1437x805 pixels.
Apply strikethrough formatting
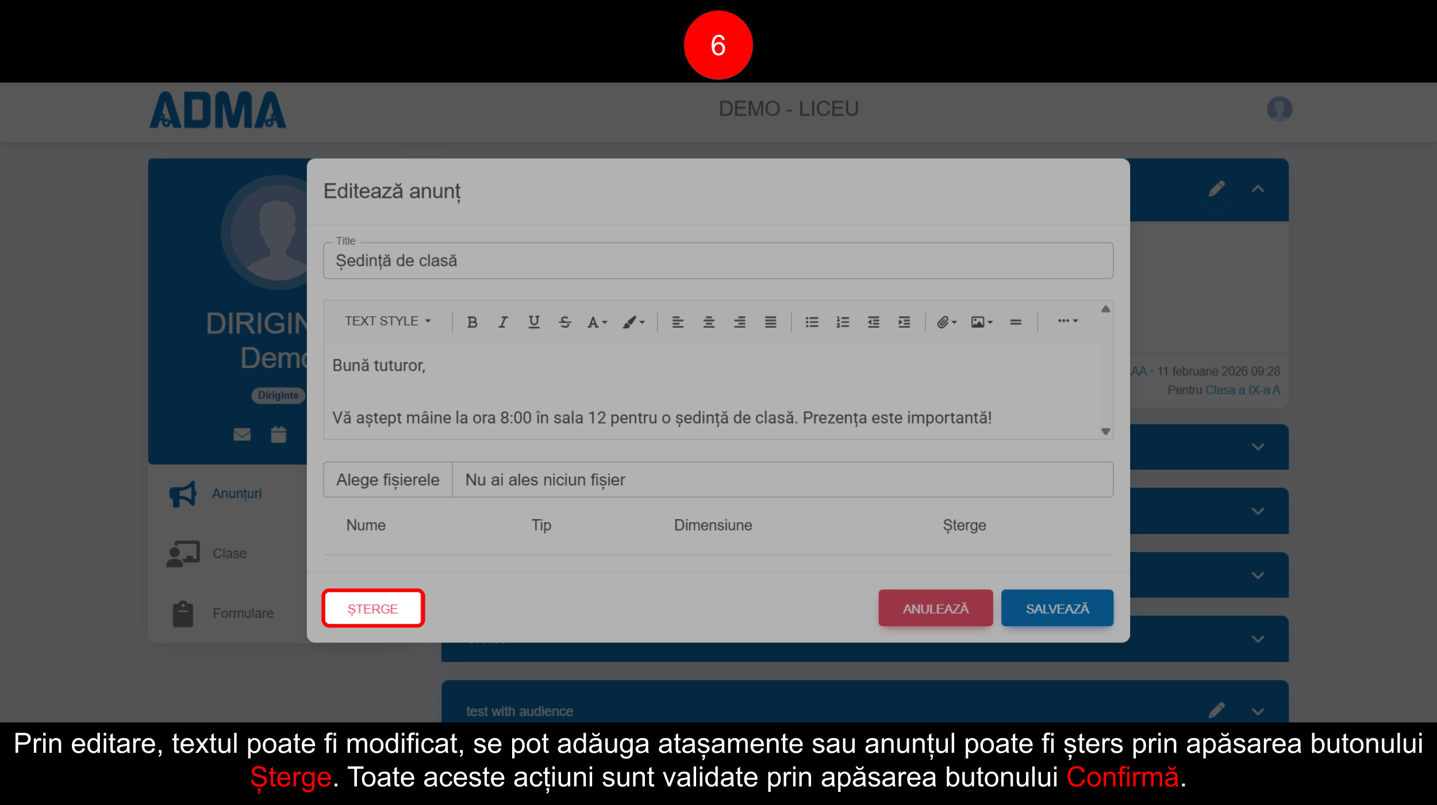pyautogui.click(x=564, y=322)
